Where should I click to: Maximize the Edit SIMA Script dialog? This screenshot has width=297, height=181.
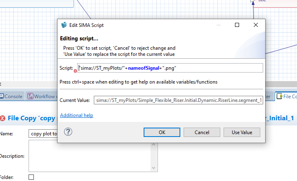coord(237,25)
